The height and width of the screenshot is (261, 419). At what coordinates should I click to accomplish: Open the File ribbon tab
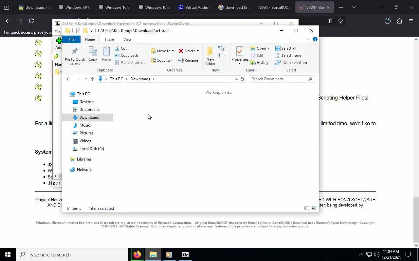(71, 39)
